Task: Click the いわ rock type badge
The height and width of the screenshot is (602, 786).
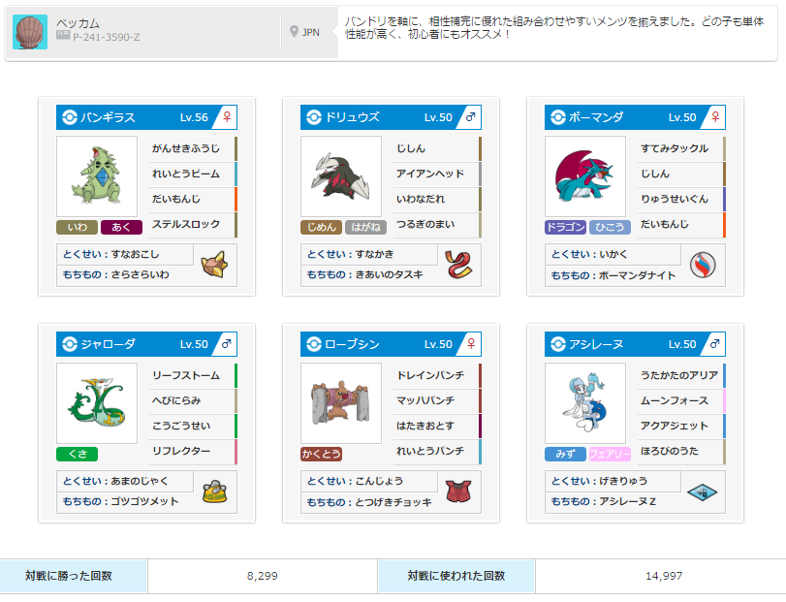Action: click(x=78, y=227)
